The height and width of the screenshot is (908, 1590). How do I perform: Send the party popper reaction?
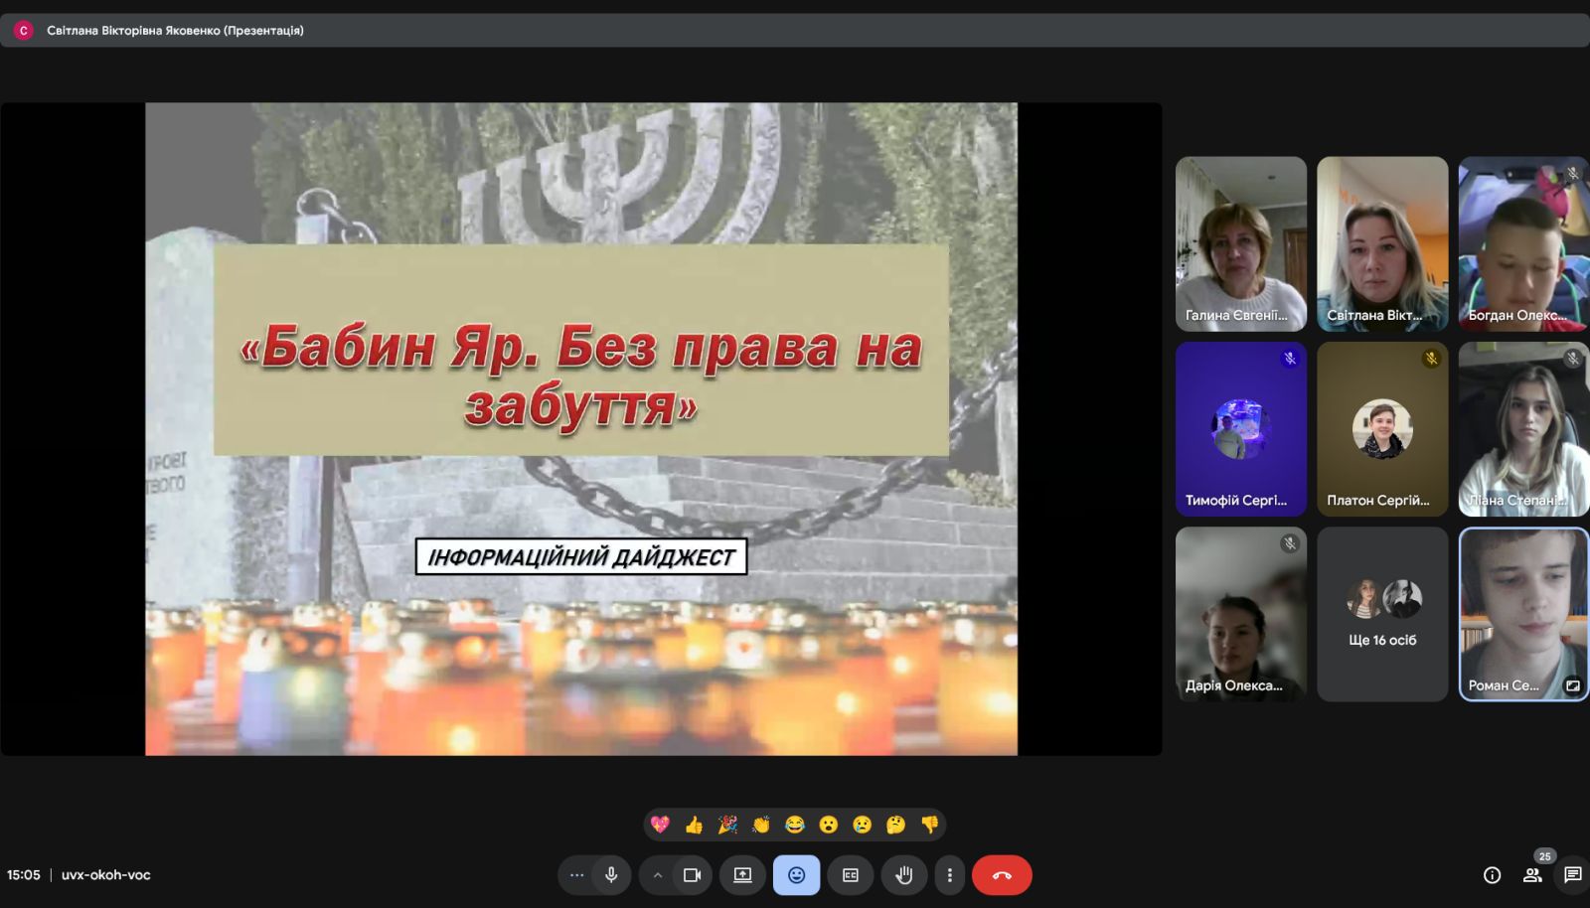tap(727, 825)
